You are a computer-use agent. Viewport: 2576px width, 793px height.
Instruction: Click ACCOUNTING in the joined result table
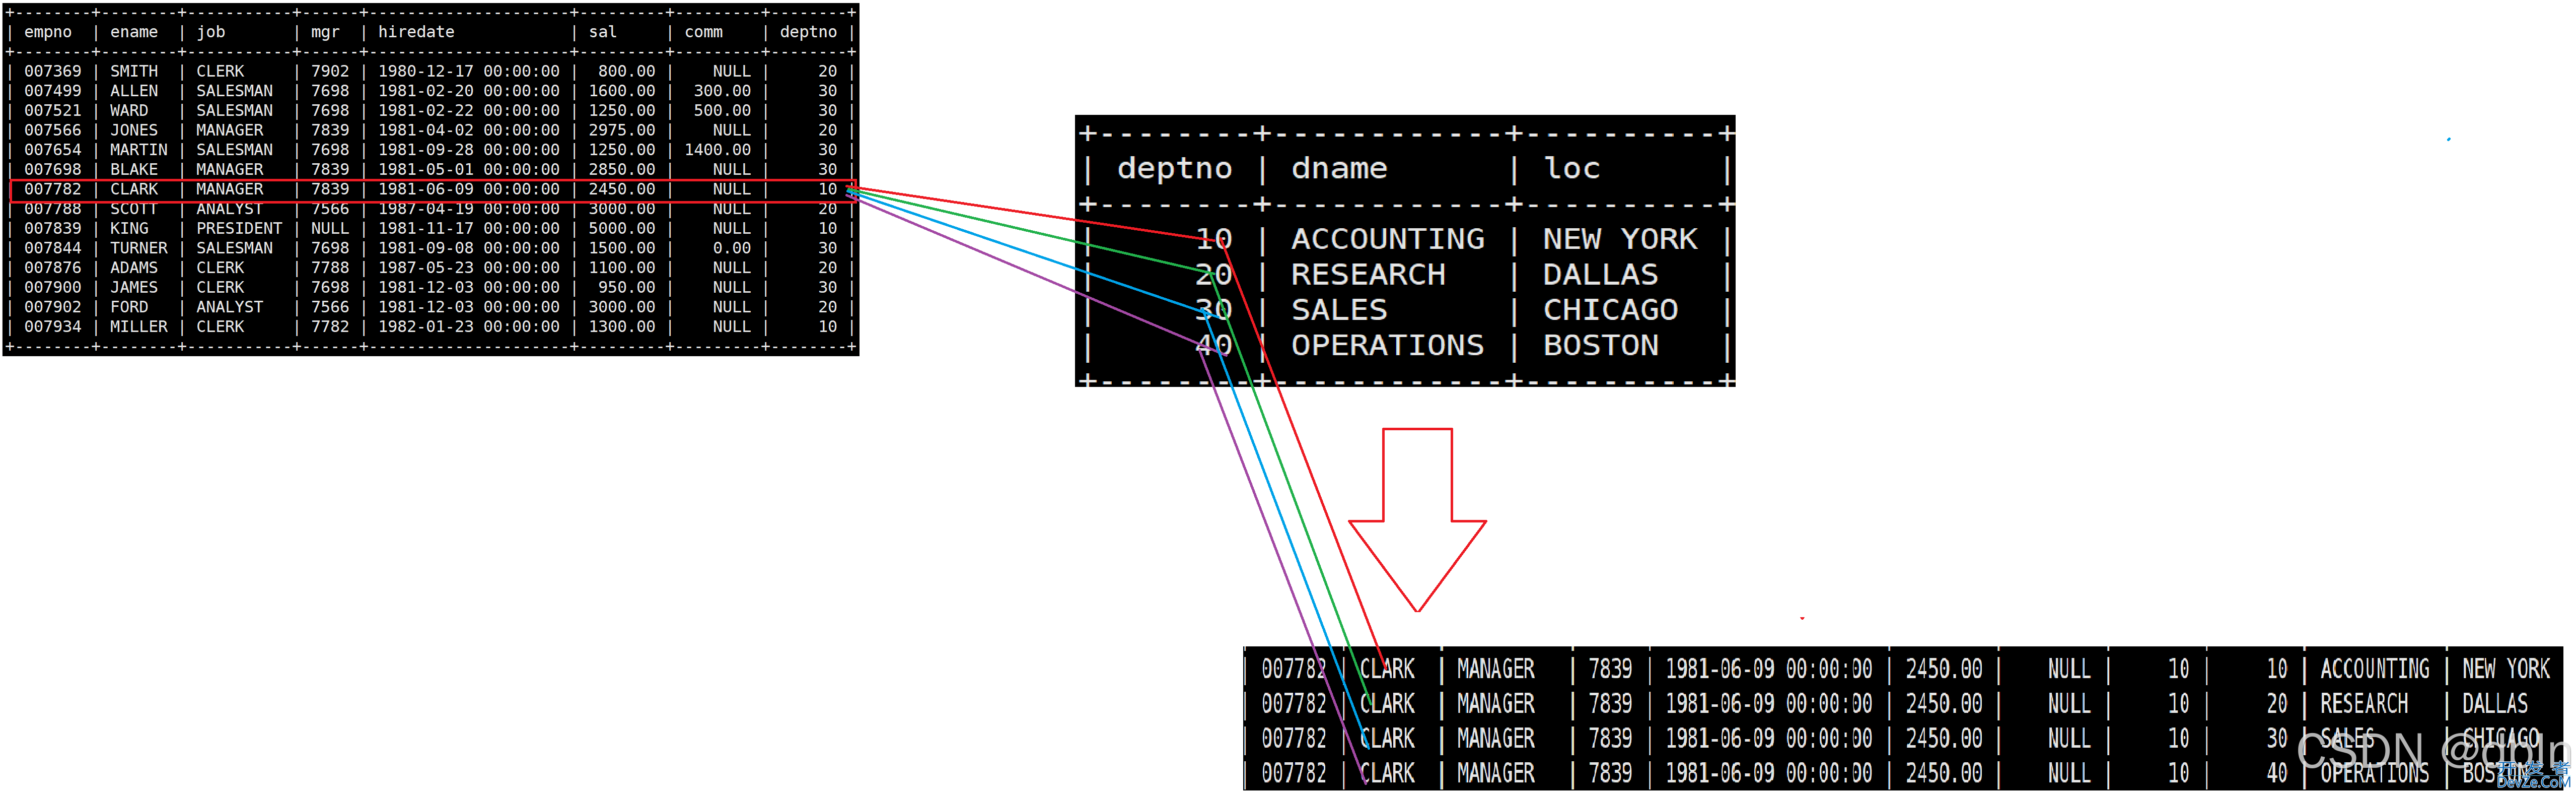click(2375, 669)
